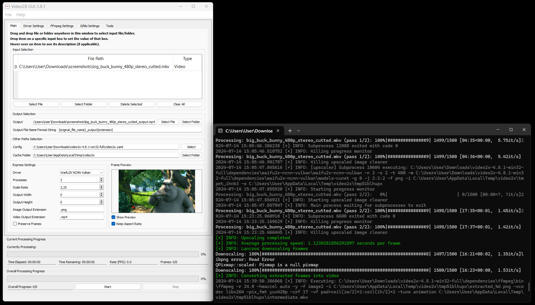
Task: Toggle the Show Preview checkbox
Action: click(114, 217)
